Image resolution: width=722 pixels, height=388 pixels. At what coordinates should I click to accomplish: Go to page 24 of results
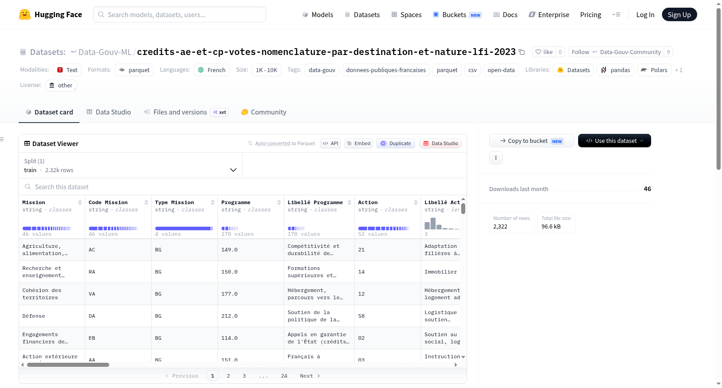(x=284, y=376)
